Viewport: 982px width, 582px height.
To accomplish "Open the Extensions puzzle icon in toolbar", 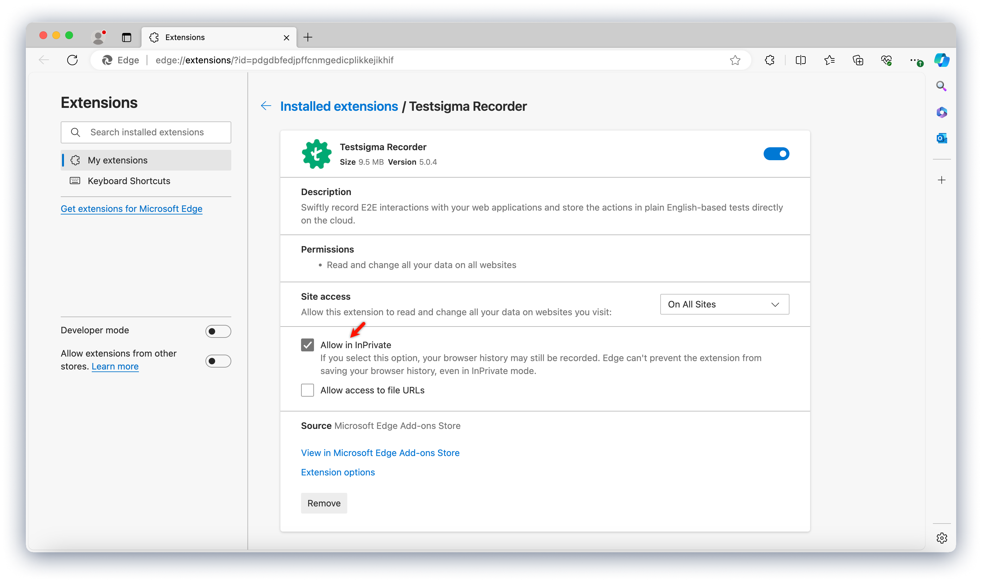I will coord(769,60).
